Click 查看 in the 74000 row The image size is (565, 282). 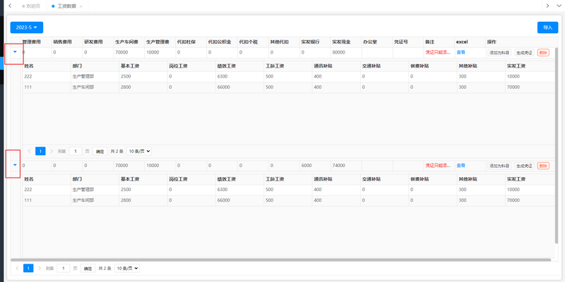pyautogui.click(x=461, y=166)
